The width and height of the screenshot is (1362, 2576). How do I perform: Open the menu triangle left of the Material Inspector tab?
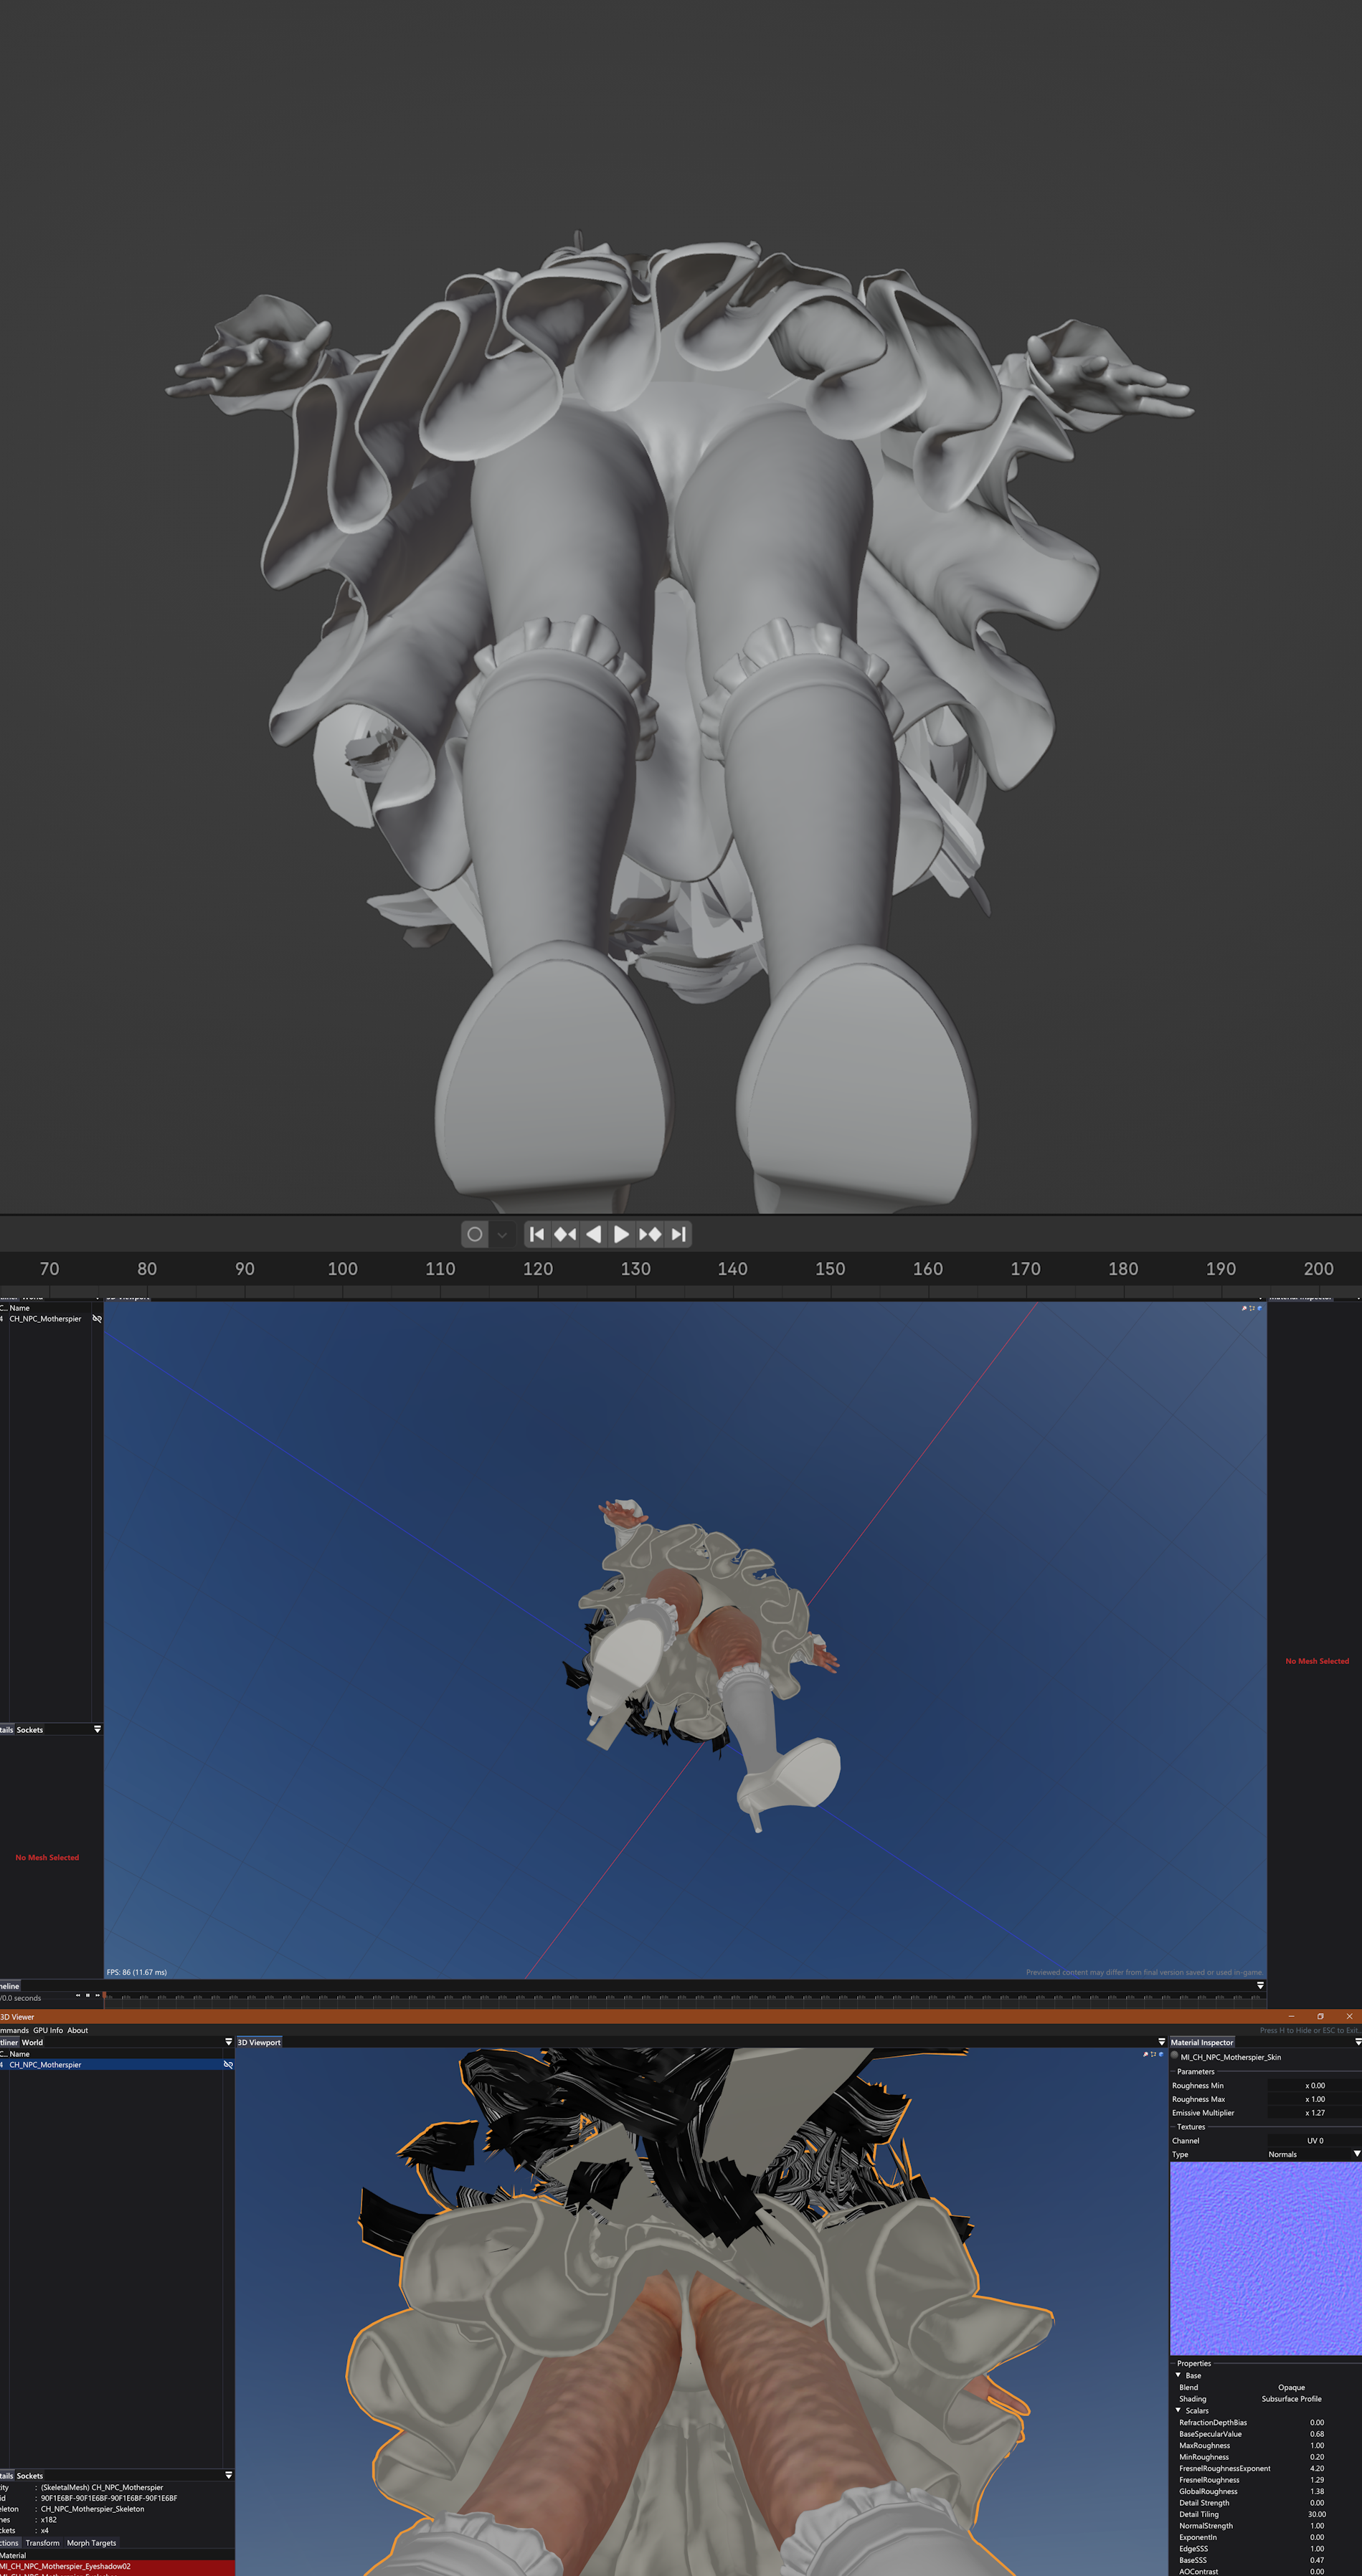coord(1162,2043)
